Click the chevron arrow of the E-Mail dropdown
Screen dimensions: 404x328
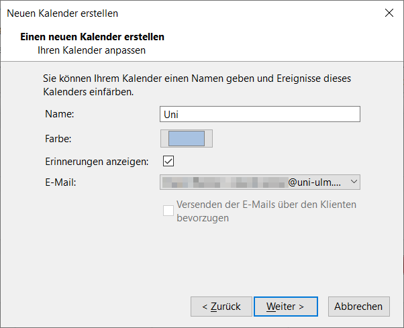click(x=355, y=182)
